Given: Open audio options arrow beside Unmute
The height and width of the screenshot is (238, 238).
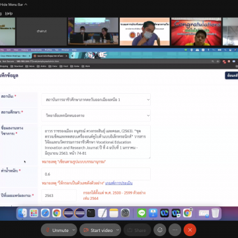Looking at the screenshot, I should [x=74, y=230].
